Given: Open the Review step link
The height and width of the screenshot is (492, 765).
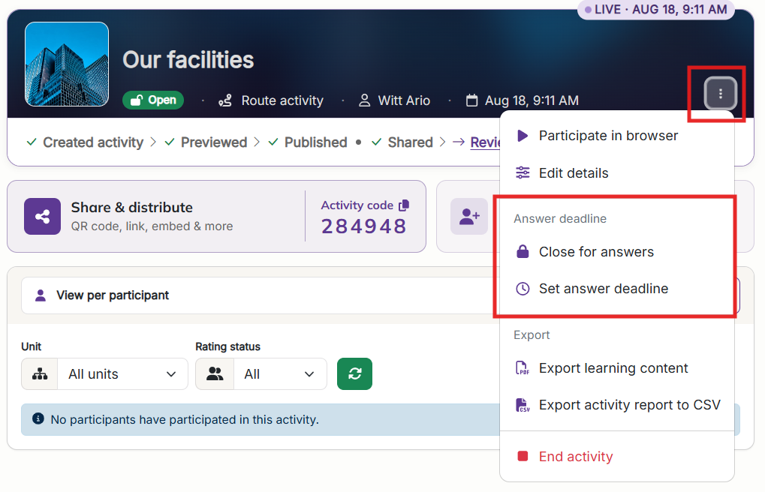Looking at the screenshot, I should 484,142.
